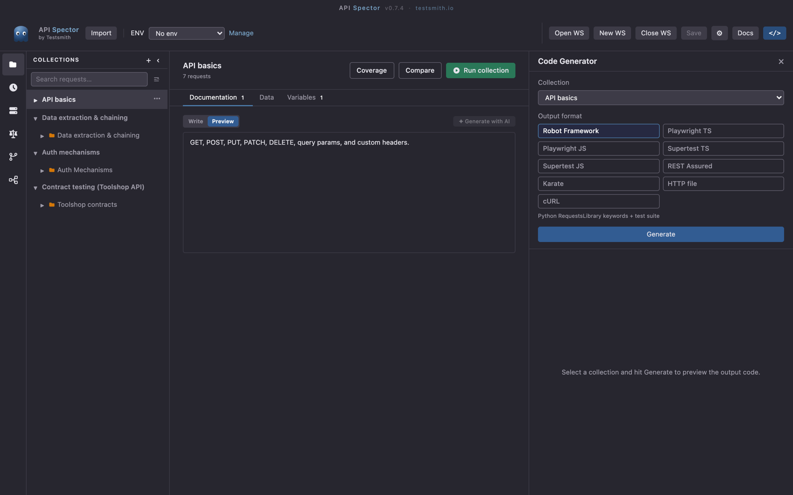
Task: Click the Coverage button
Action: pyautogui.click(x=372, y=70)
